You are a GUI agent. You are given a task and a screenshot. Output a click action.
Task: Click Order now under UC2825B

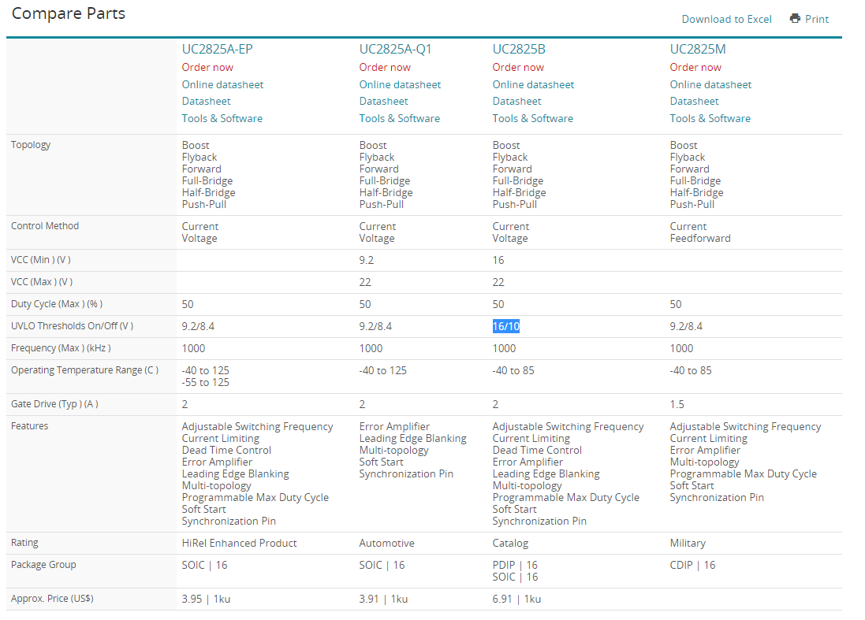(x=518, y=67)
